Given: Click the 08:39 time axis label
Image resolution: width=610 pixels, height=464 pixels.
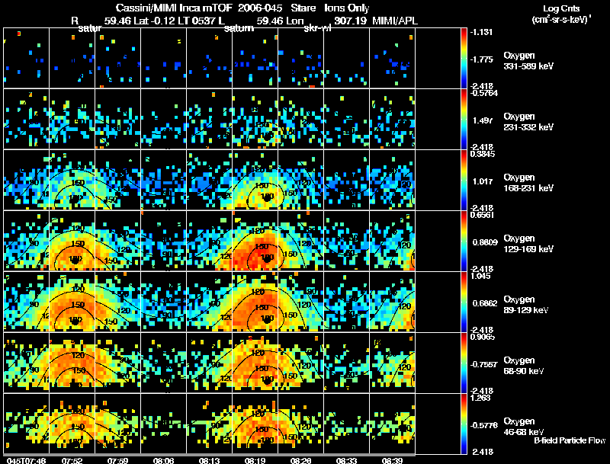Looking at the screenshot, I should click(x=392, y=460).
